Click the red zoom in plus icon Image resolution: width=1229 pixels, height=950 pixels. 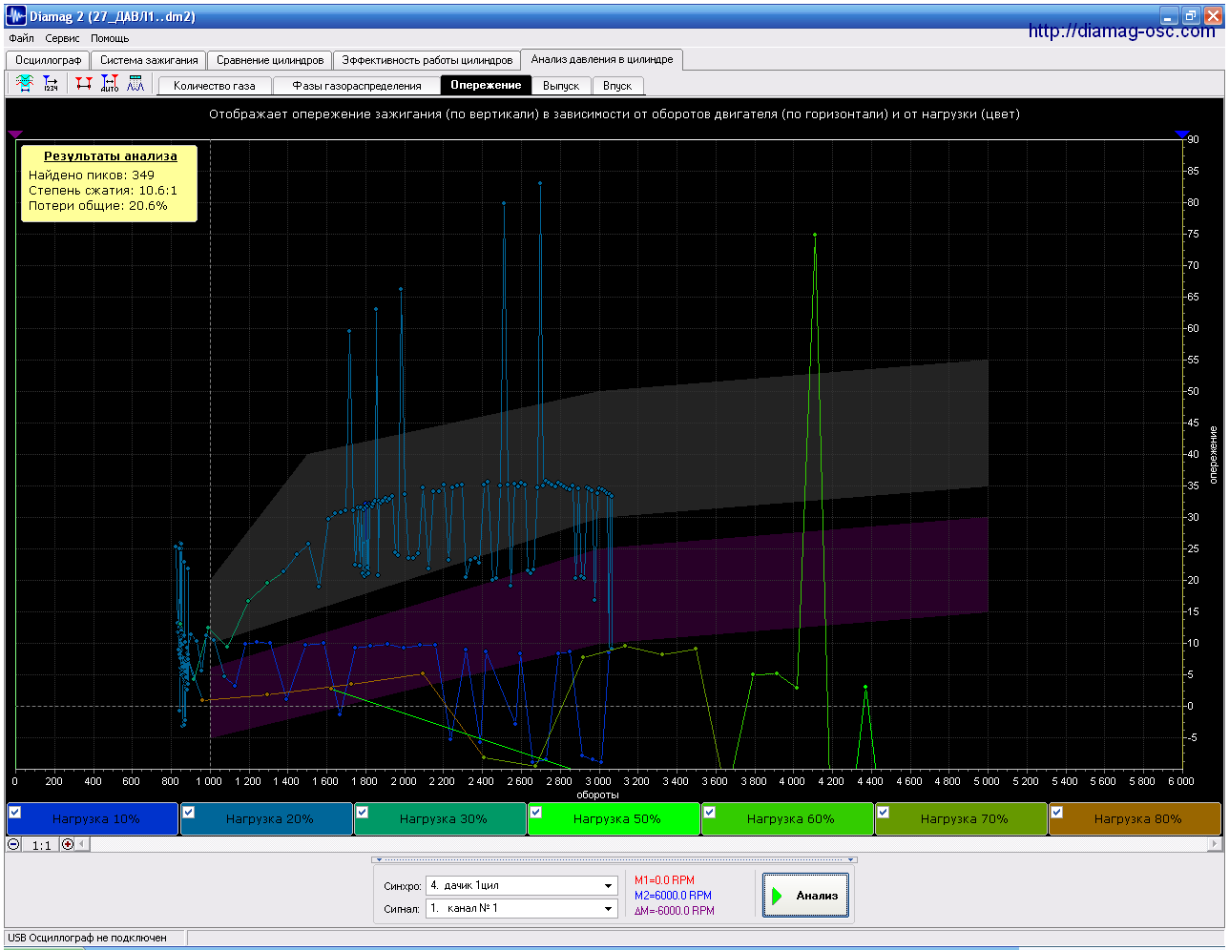(68, 844)
